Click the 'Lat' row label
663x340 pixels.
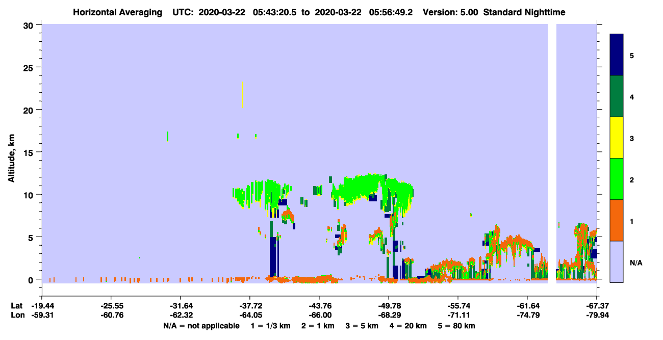17,306
